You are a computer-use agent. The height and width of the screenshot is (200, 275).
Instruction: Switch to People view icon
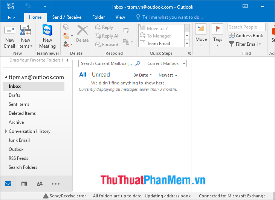click(40, 184)
